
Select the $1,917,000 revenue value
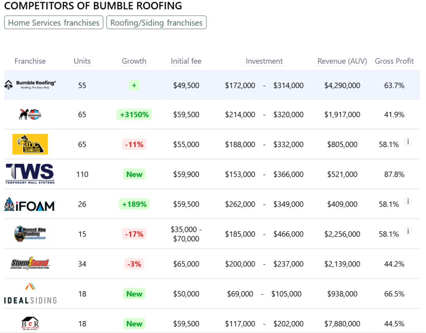[342, 114]
